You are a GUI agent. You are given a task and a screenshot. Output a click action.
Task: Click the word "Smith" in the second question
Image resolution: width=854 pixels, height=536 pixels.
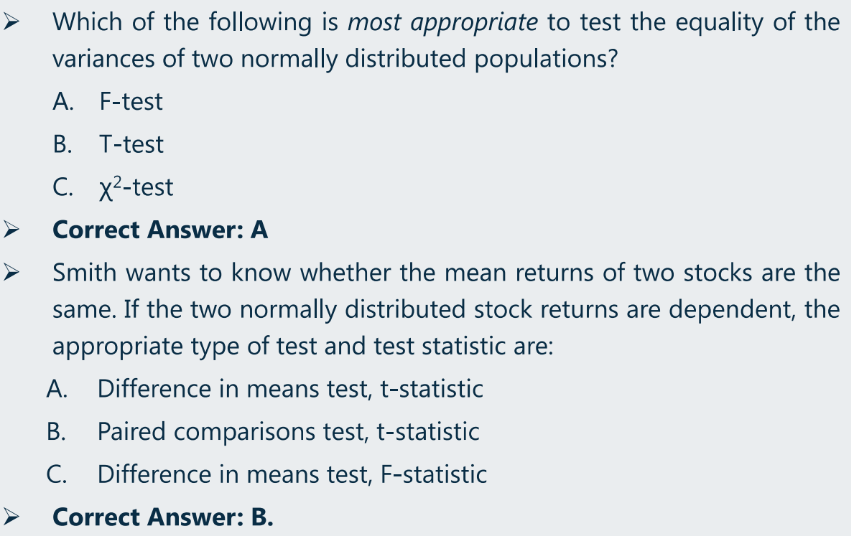[85, 273]
